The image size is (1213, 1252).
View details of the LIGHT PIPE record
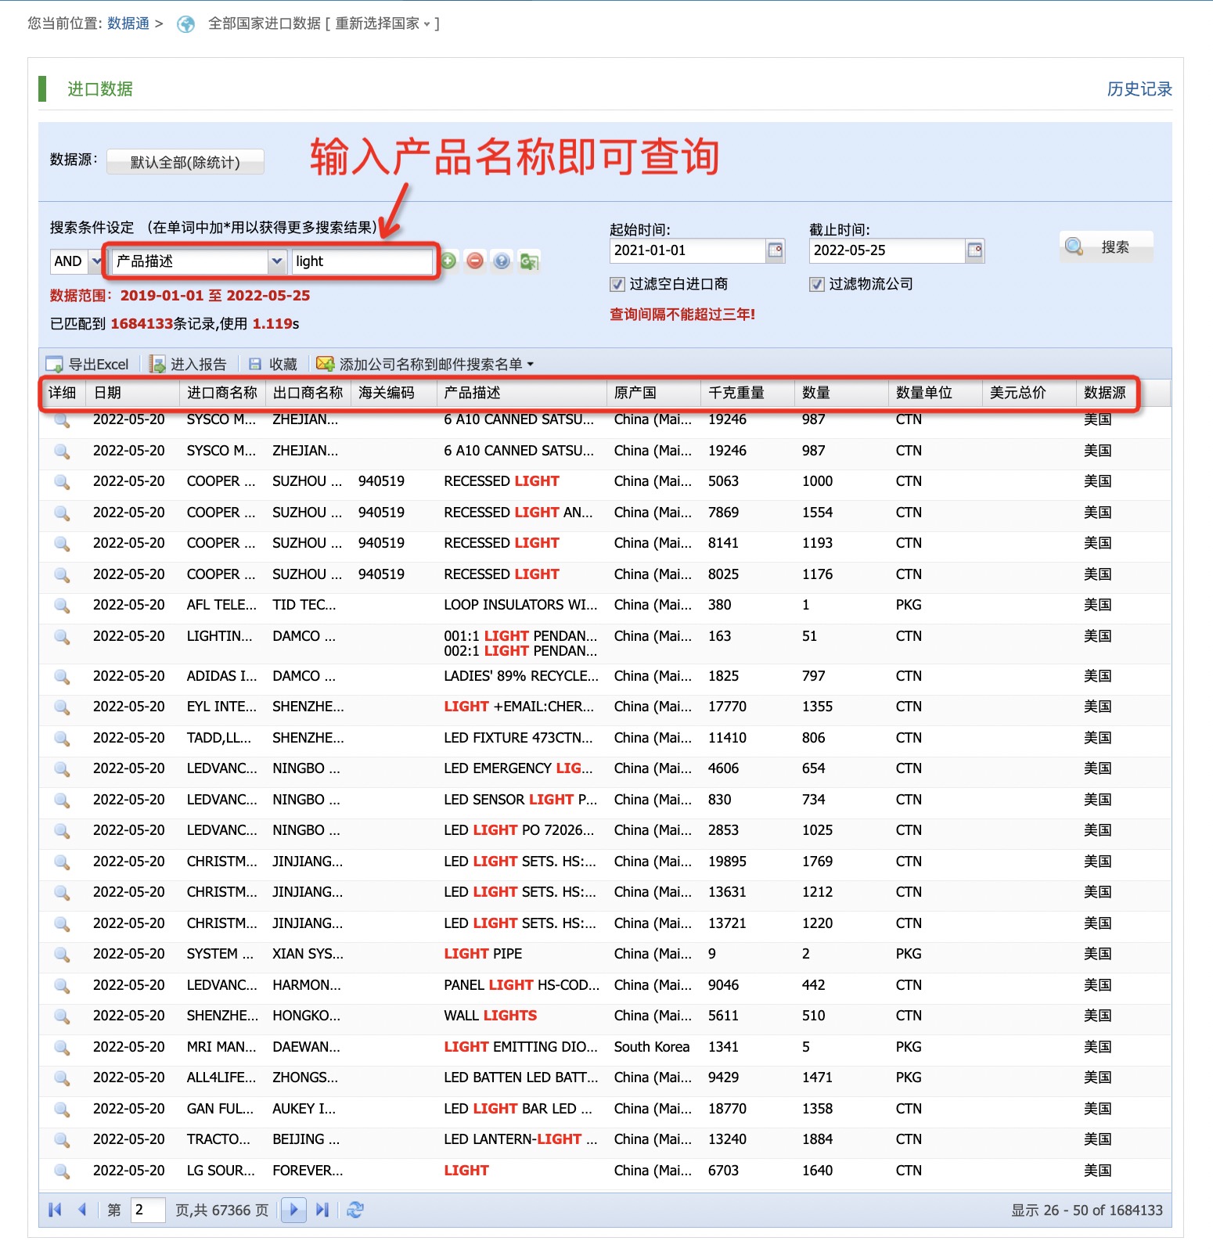(62, 955)
